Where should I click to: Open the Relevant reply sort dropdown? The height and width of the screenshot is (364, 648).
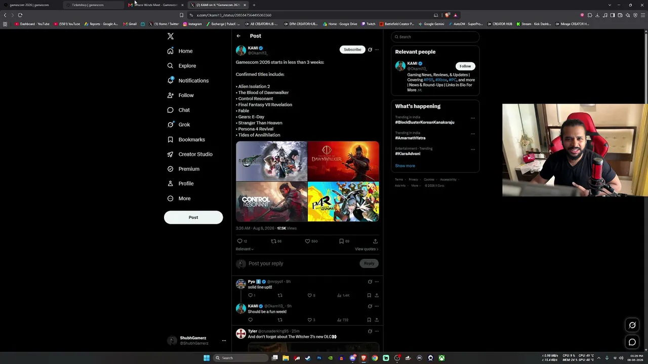pos(245,249)
